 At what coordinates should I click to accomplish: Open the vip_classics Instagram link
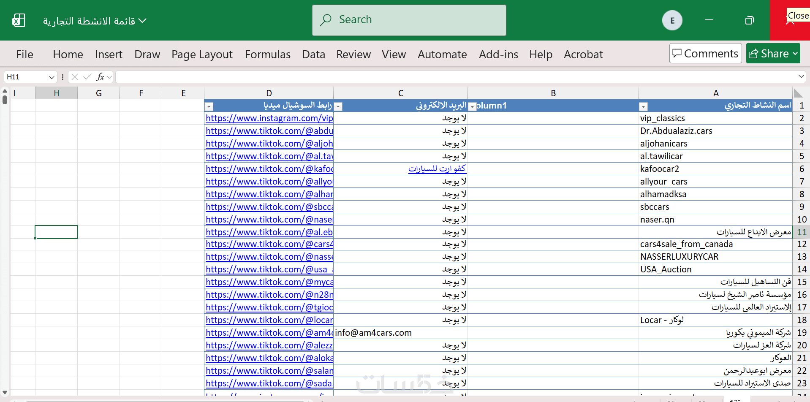pos(269,118)
